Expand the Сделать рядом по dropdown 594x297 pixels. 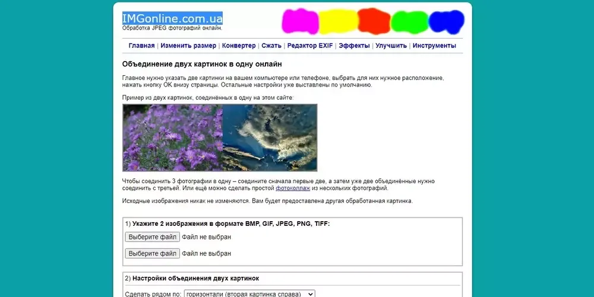point(249,294)
